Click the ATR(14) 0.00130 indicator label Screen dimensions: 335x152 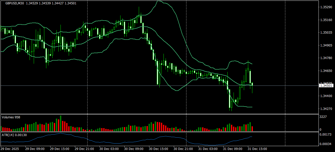(14, 135)
